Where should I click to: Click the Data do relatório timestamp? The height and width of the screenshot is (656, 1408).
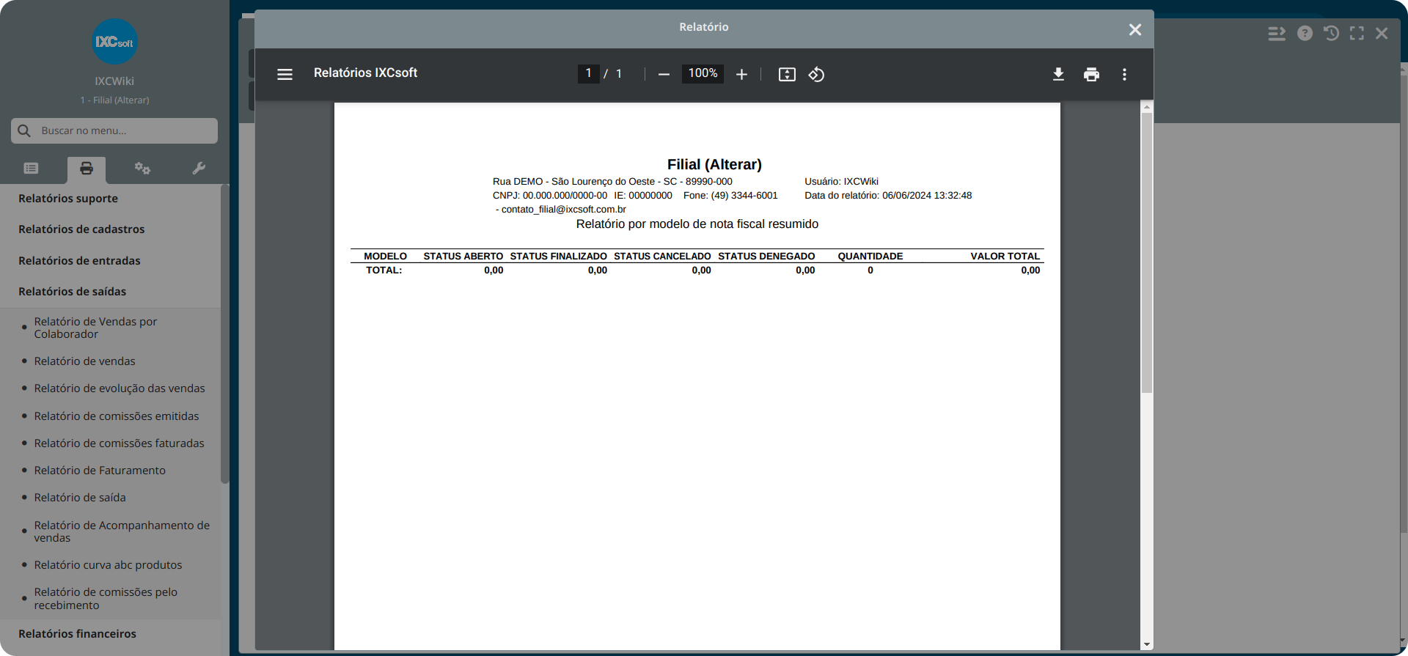point(888,196)
